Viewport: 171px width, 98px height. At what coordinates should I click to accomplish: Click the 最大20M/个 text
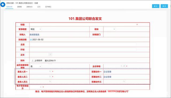tap(50, 61)
